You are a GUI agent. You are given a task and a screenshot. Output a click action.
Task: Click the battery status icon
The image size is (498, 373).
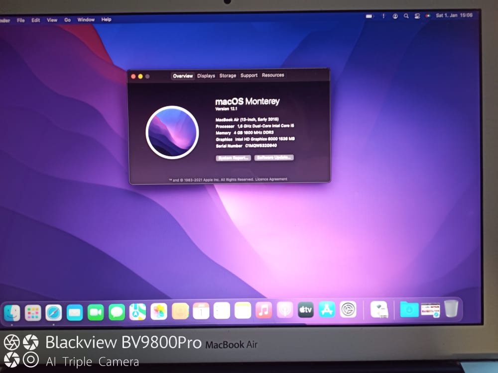(369, 16)
